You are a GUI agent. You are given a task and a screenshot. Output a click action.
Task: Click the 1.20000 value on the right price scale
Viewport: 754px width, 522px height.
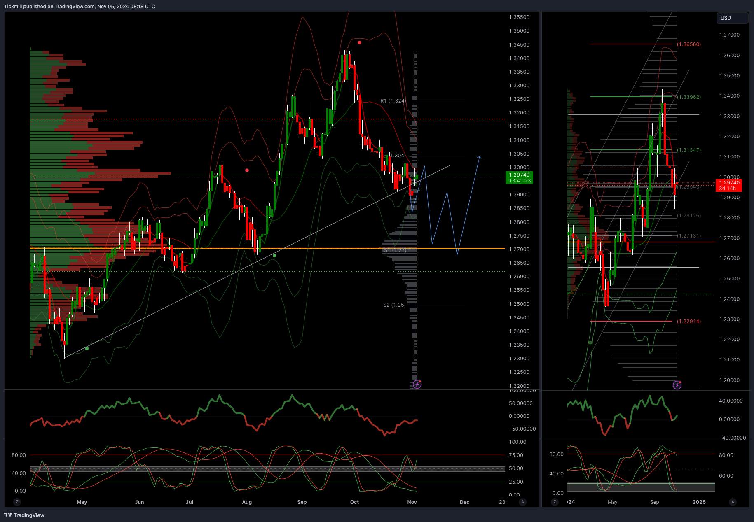[x=729, y=380]
